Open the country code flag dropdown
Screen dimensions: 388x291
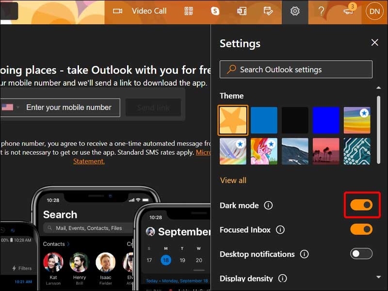[10, 107]
